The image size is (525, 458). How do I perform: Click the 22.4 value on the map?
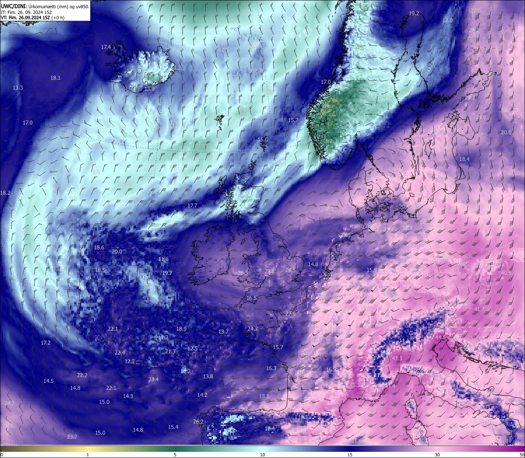(120, 353)
